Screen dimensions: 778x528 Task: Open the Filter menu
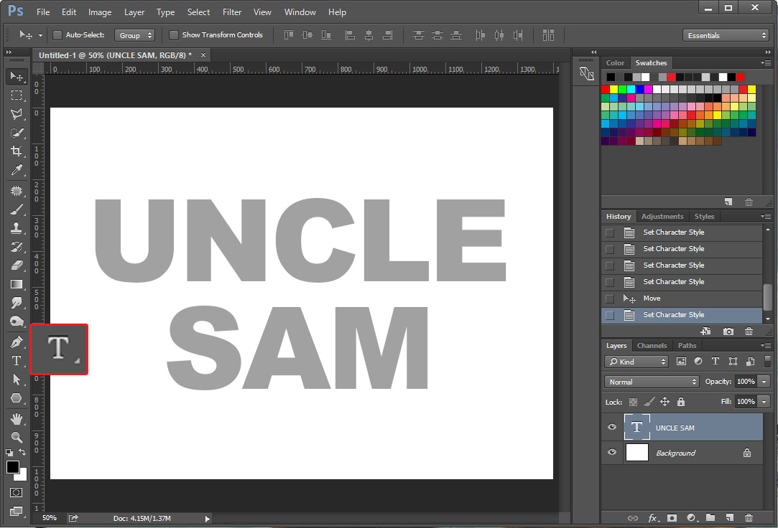[231, 11]
